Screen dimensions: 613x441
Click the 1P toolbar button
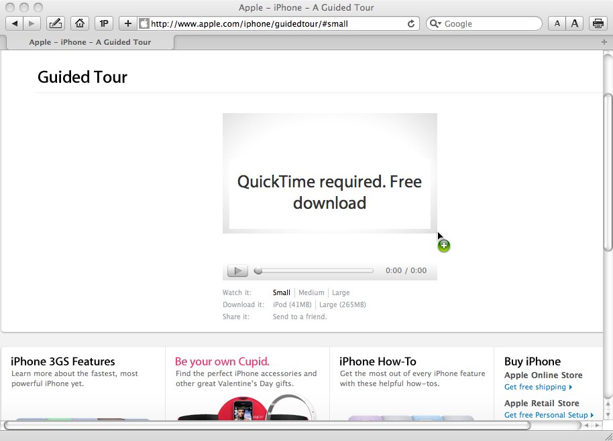[x=104, y=24]
